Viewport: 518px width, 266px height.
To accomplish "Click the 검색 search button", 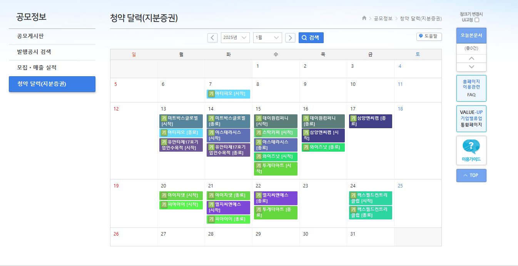I will point(311,38).
